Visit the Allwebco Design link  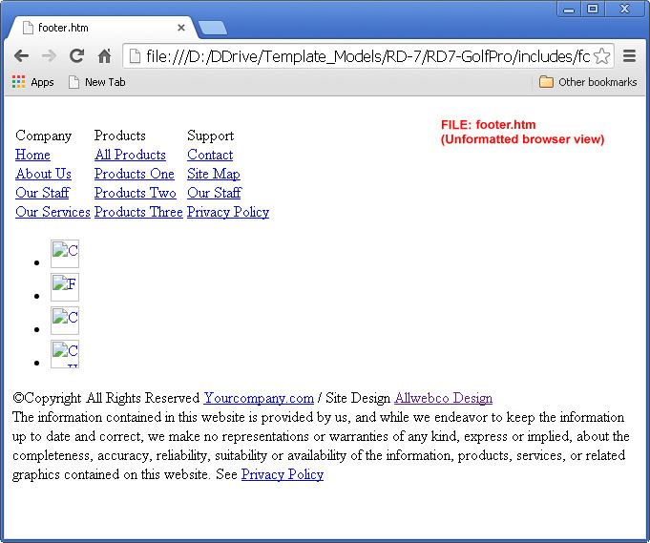443,398
